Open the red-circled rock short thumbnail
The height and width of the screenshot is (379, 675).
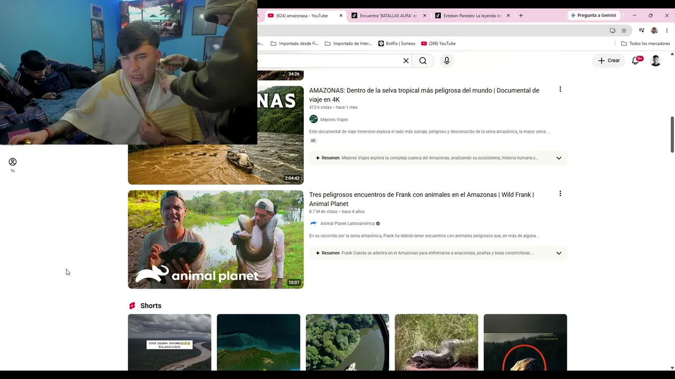coord(525,342)
